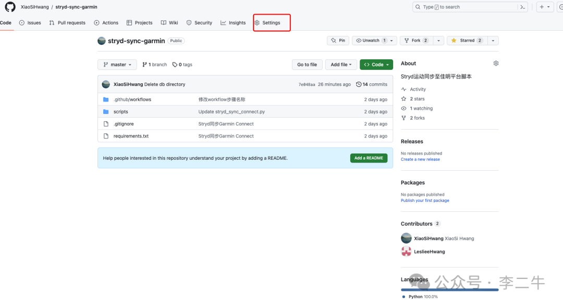Open the Add file dropdown
The height and width of the screenshot is (305, 563).
click(341, 65)
